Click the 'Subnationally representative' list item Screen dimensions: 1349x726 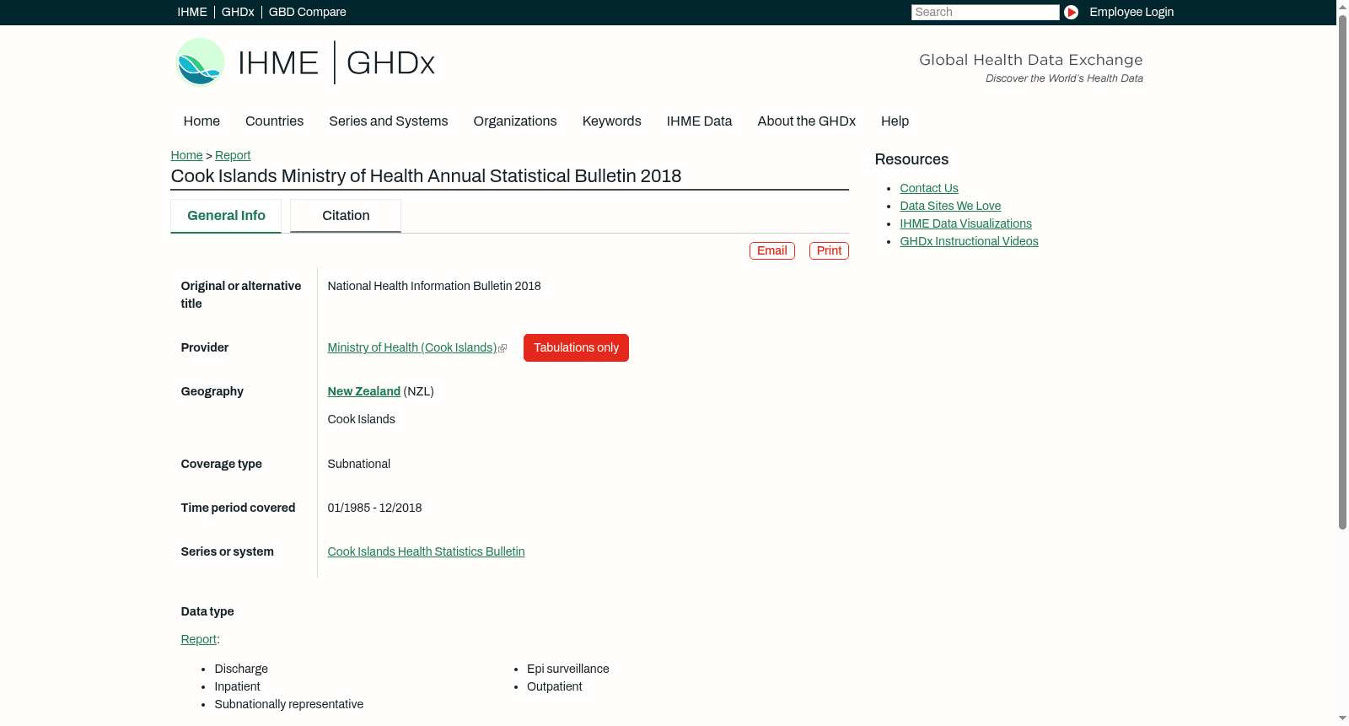tap(289, 704)
